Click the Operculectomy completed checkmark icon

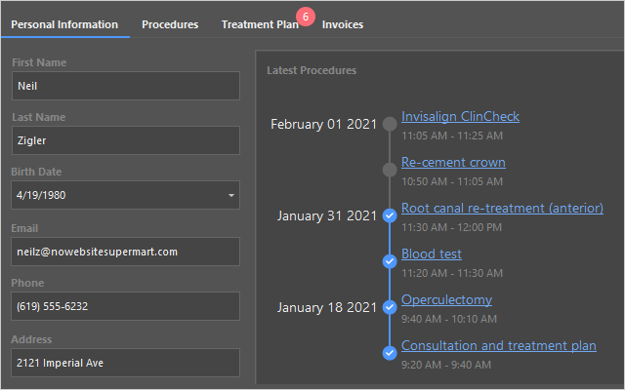[390, 307]
